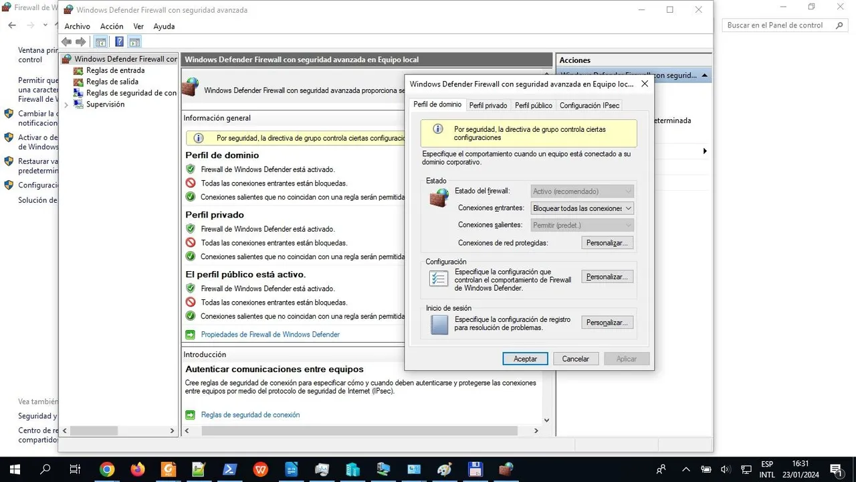Toggle the show/hide console tree toolbar icon
This screenshot has width=856, height=482.
tap(100, 42)
